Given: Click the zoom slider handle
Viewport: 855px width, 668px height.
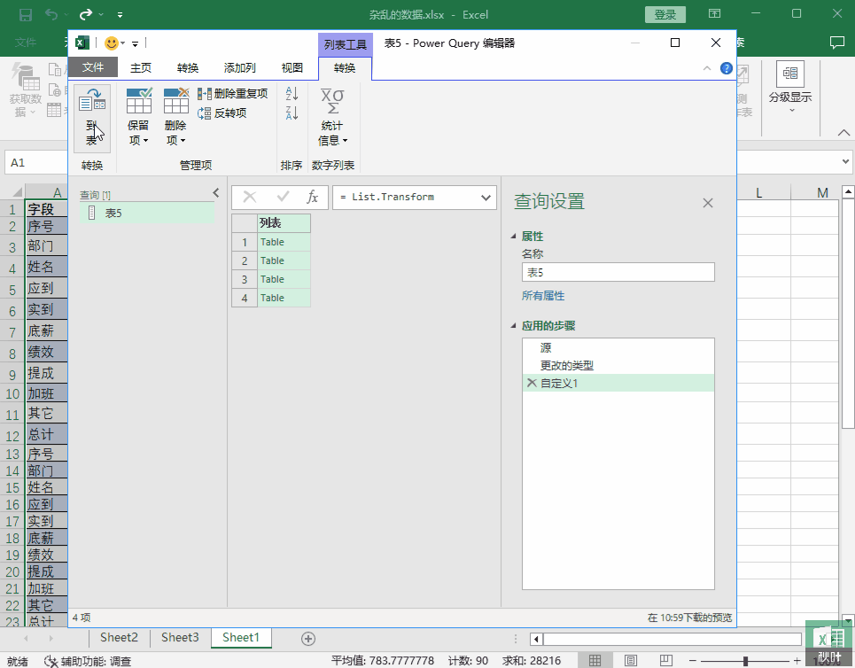Looking at the screenshot, I should click(x=745, y=661).
